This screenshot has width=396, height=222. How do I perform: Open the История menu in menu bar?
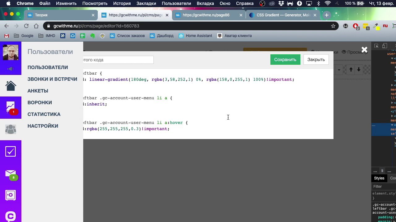tap(122, 3)
